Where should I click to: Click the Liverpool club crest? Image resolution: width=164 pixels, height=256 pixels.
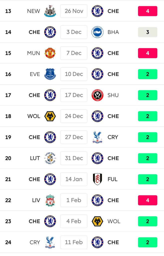coord(50,200)
